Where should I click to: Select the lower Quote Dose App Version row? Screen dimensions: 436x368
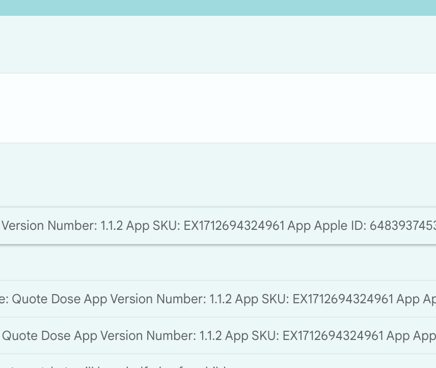pyautogui.click(x=218, y=335)
